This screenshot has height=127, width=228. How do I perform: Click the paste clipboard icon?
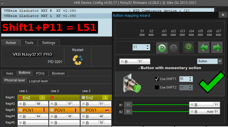pyautogui.click(x=173, y=48)
